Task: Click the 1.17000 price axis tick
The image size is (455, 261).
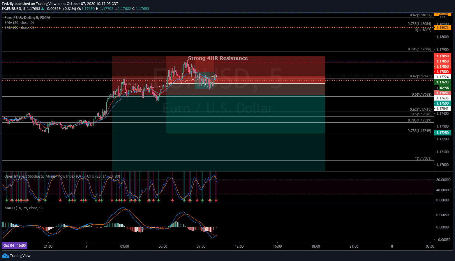Action: tap(442, 165)
